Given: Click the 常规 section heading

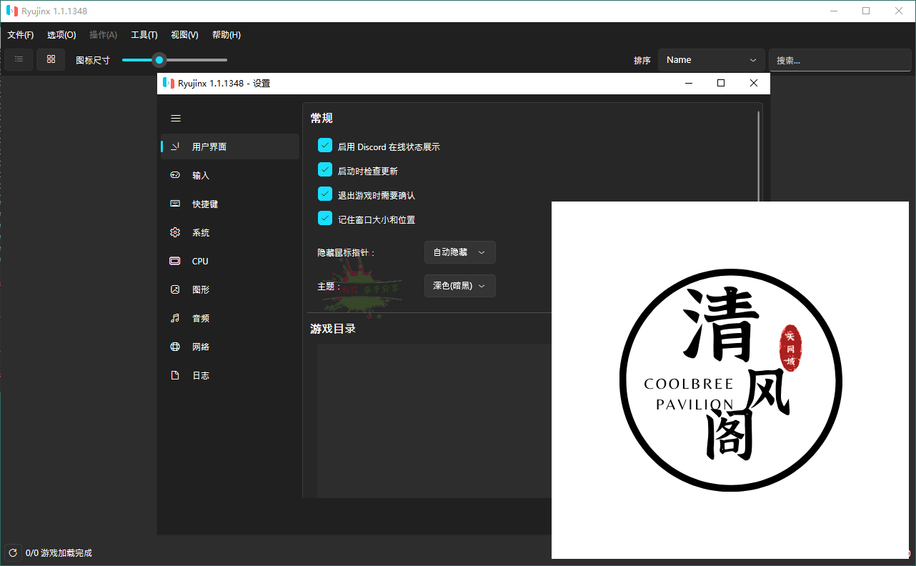Looking at the screenshot, I should [322, 118].
